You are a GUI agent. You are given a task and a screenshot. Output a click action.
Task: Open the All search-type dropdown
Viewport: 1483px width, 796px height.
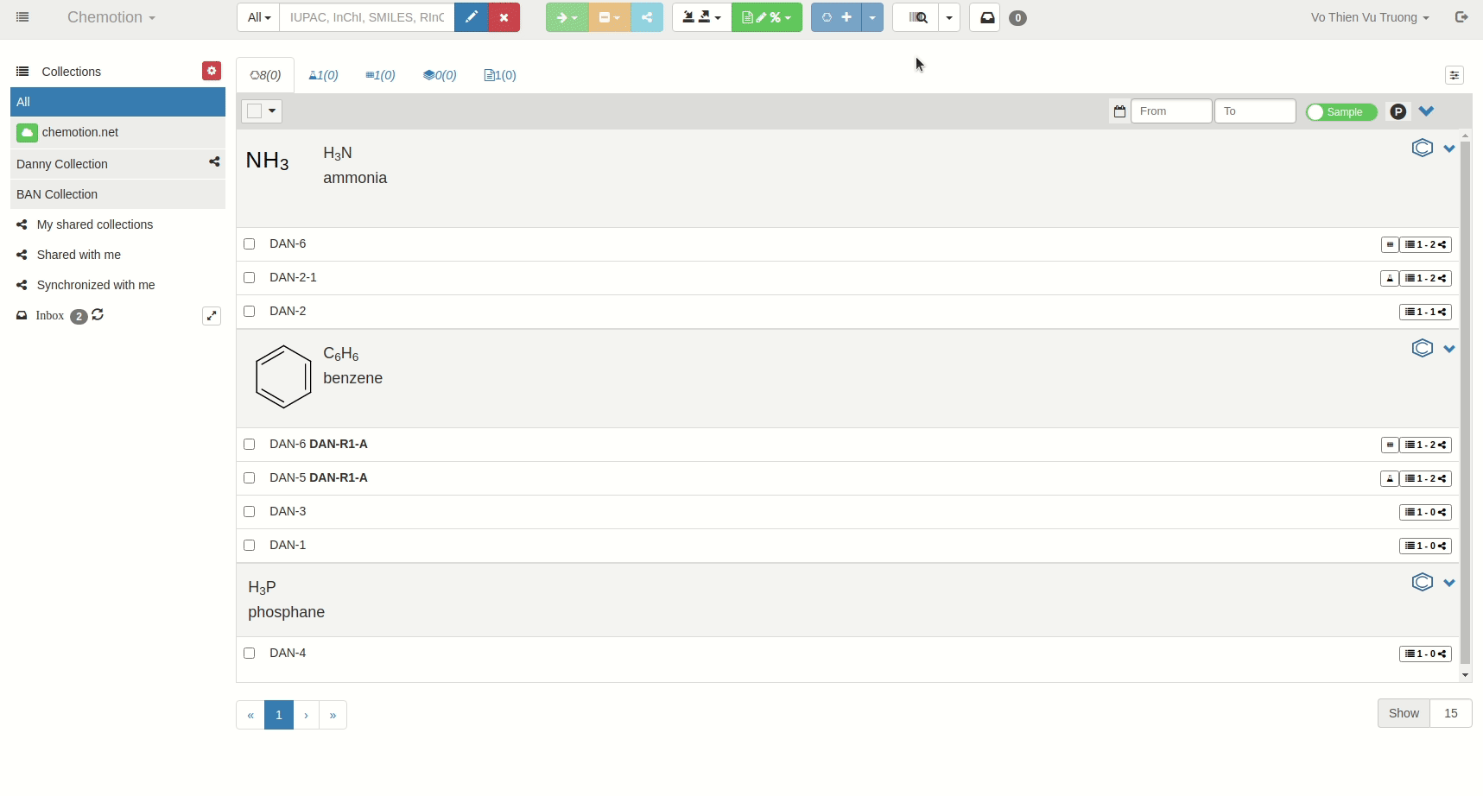pos(258,17)
